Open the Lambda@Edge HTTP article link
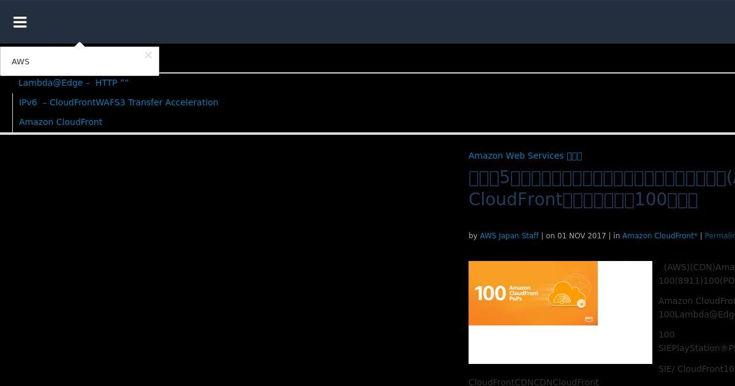The width and height of the screenshot is (735, 386). [x=73, y=83]
